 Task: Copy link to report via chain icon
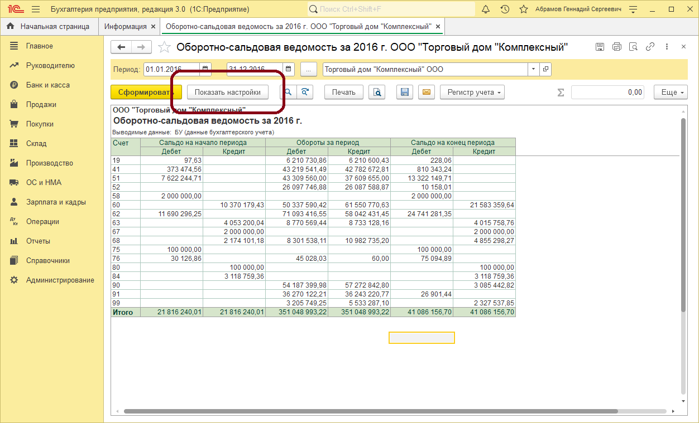click(650, 47)
